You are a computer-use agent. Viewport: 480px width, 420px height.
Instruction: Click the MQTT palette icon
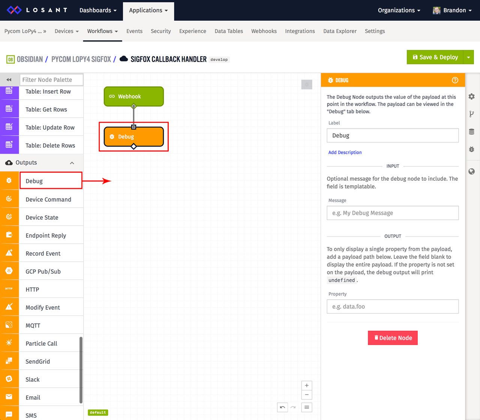(9, 325)
